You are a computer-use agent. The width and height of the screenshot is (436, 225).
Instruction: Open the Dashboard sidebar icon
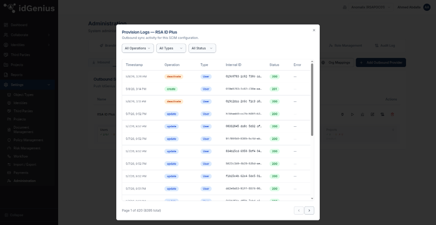pyautogui.click(x=6, y=25)
